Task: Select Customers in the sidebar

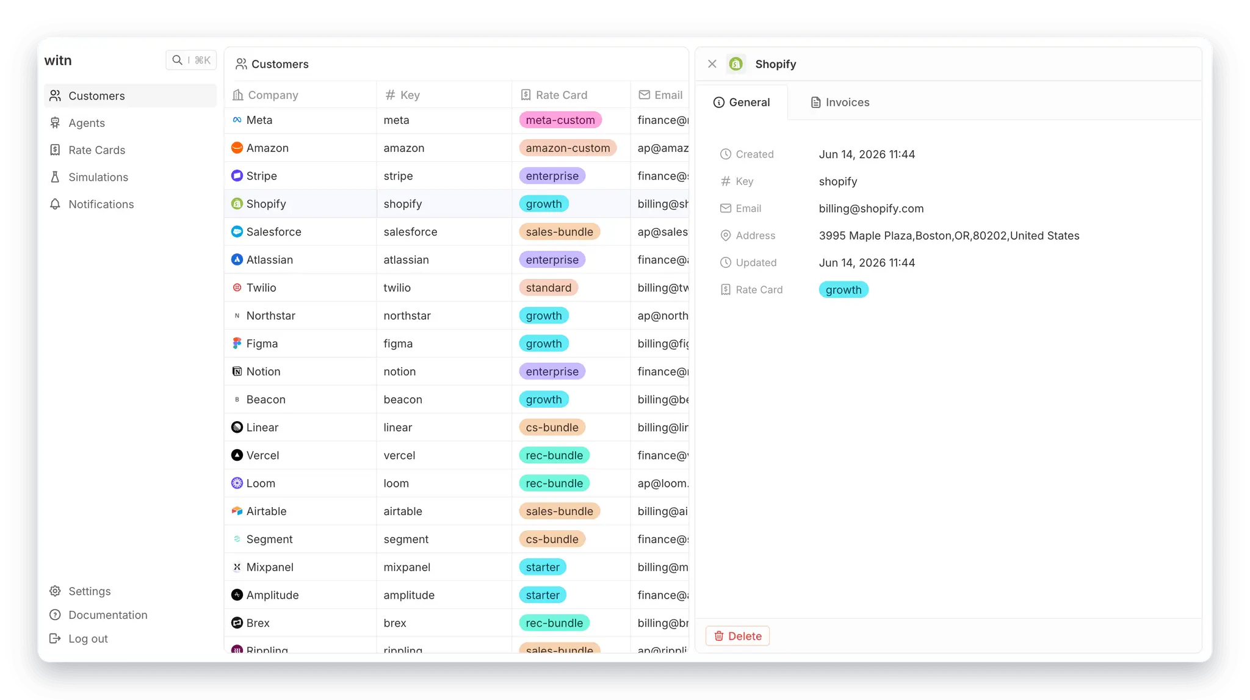Action: click(x=130, y=96)
